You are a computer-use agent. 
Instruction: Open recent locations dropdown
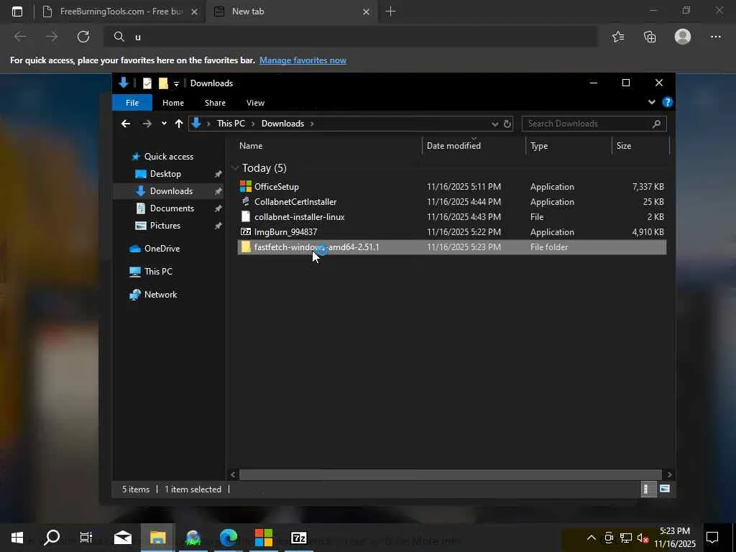[x=164, y=124]
